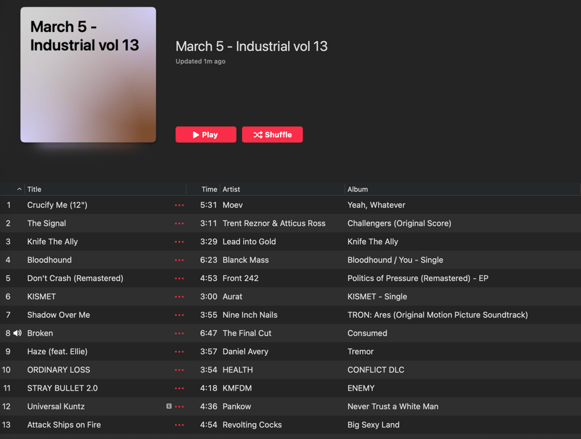This screenshot has height=439, width=581.
Task: Sort the playlist by Time column
Action: [x=209, y=189]
